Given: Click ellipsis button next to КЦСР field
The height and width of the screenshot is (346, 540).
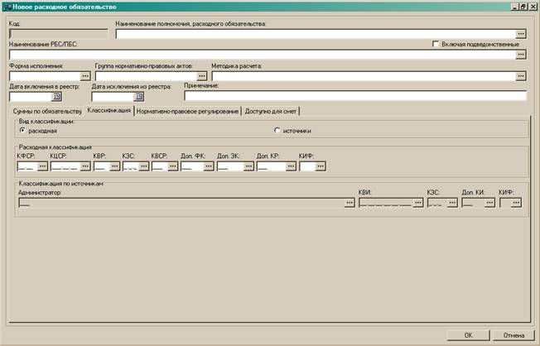Looking at the screenshot, I should click(x=85, y=166).
